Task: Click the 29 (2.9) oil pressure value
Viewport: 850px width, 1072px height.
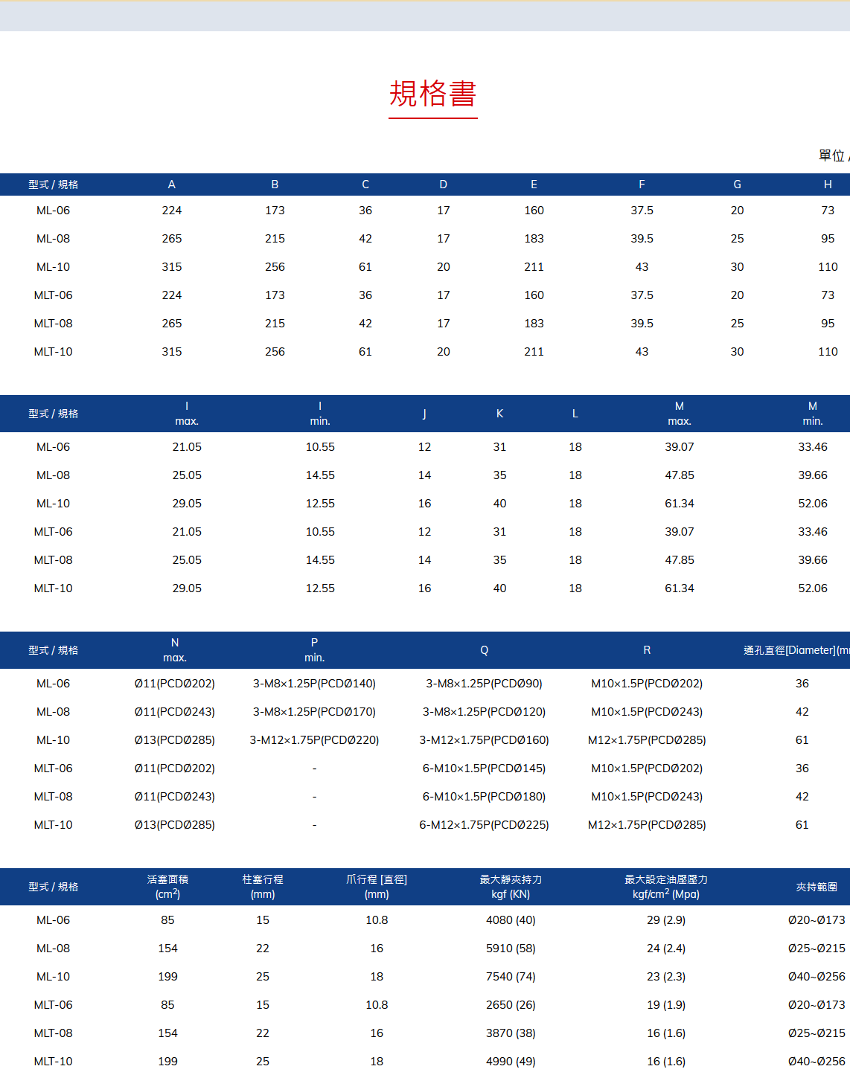Action: point(665,920)
